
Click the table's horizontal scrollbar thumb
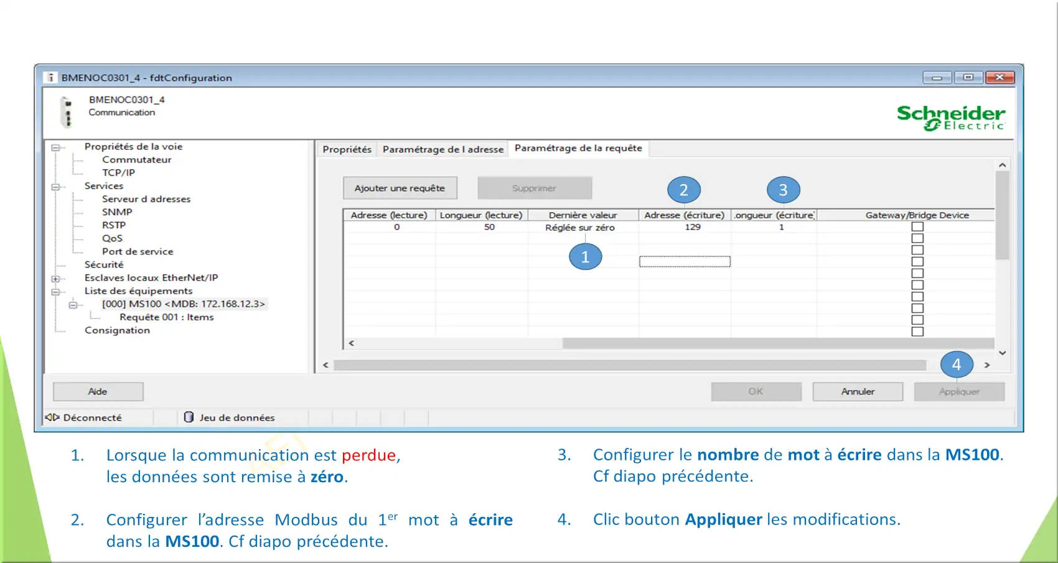pos(778,343)
